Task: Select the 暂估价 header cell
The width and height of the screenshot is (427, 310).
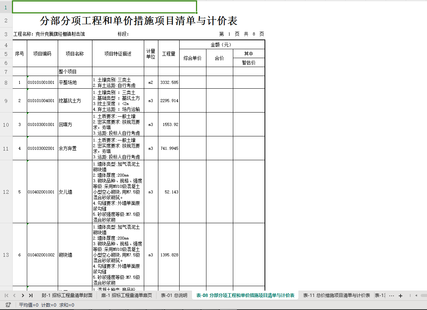Action: [249, 63]
